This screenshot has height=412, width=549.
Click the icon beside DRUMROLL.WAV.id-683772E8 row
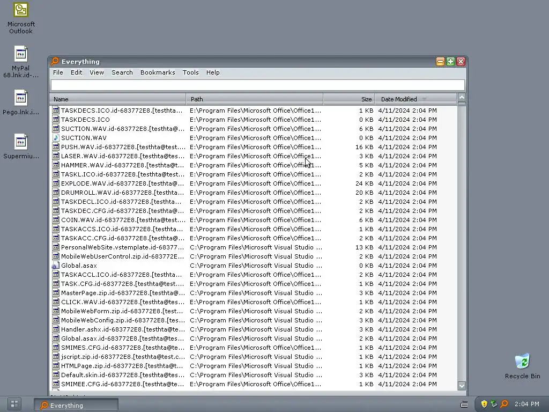(x=56, y=193)
